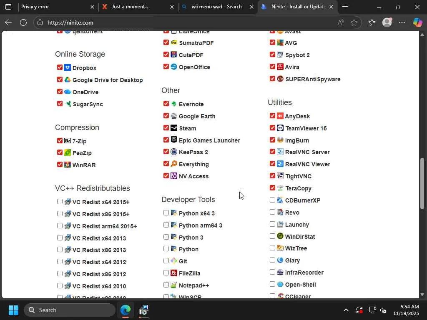Open the browser profile avatar

(x=387, y=22)
